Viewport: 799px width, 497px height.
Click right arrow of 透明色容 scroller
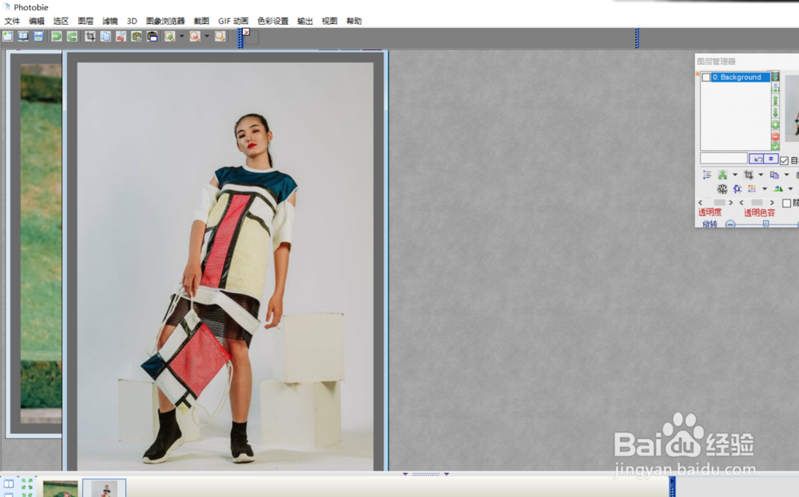(x=772, y=203)
